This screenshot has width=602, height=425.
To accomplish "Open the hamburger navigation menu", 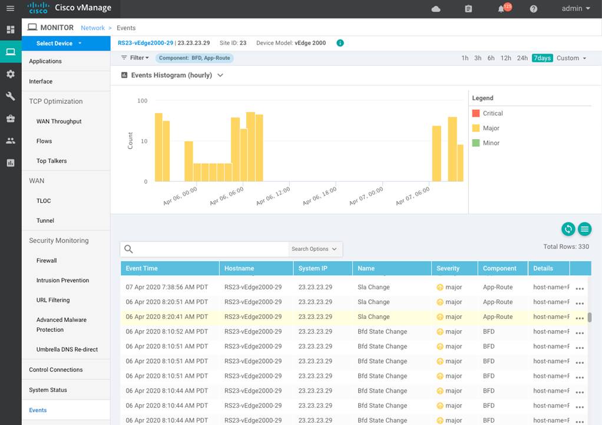I will [x=10, y=9].
